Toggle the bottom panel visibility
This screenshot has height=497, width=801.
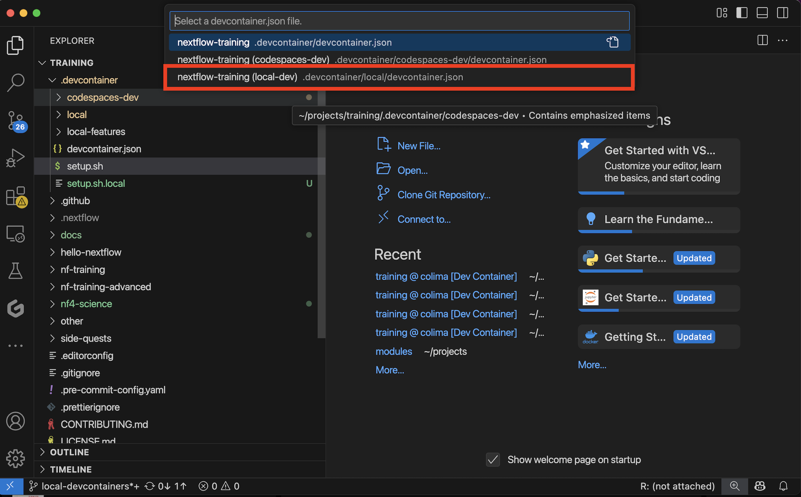(x=762, y=12)
